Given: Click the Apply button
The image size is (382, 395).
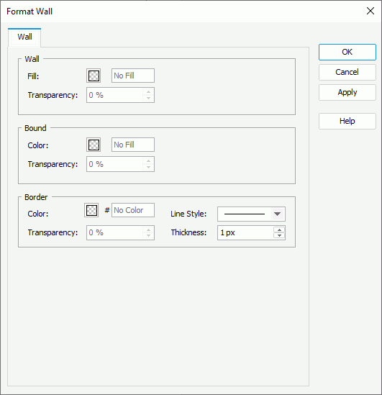Looking at the screenshot, I should coord(347,92).
